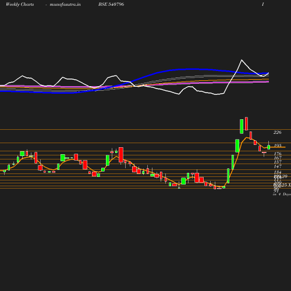Click the white indicator line's highest peak
The image size is (291, 291).
click(242, 60)
